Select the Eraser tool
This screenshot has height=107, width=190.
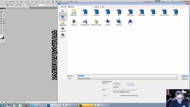(1, 23)
